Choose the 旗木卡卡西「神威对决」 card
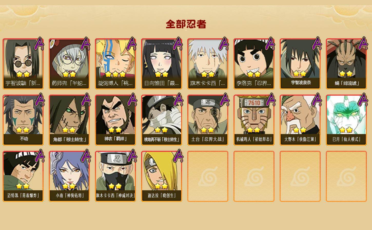This screenshot has height=230, width=372. pyautogui.click(x=115, y=176)
